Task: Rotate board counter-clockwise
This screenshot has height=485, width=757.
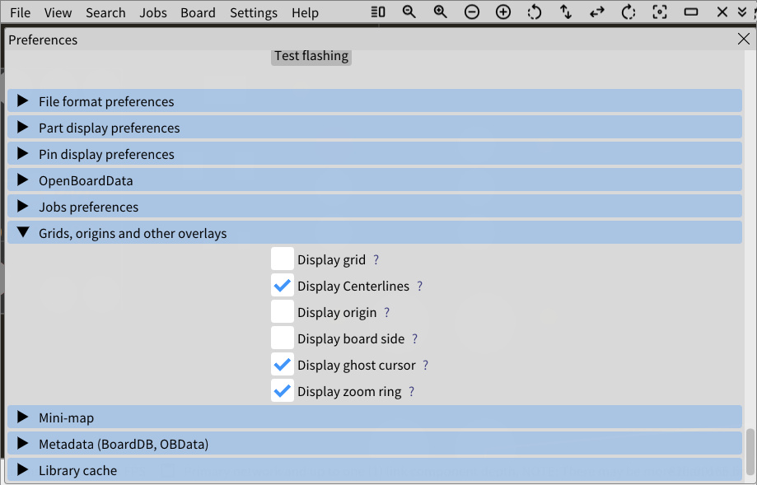Action: pyautogui.click(x=535, y=12)
